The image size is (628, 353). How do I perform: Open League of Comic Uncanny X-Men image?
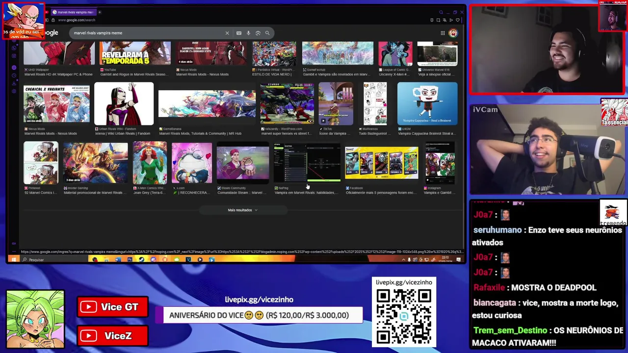coord(395,53)
